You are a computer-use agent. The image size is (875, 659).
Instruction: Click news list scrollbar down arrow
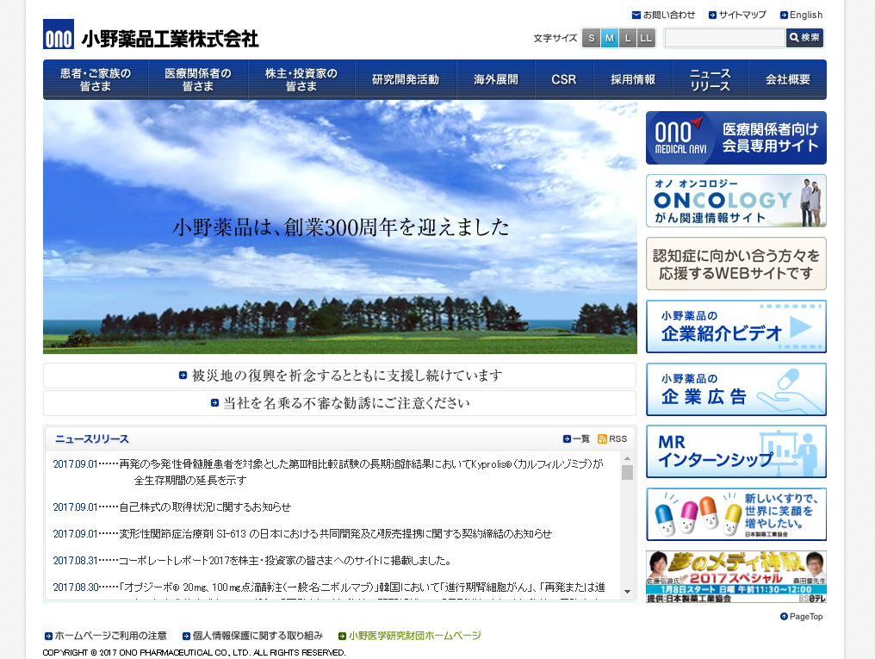[627, 592]
